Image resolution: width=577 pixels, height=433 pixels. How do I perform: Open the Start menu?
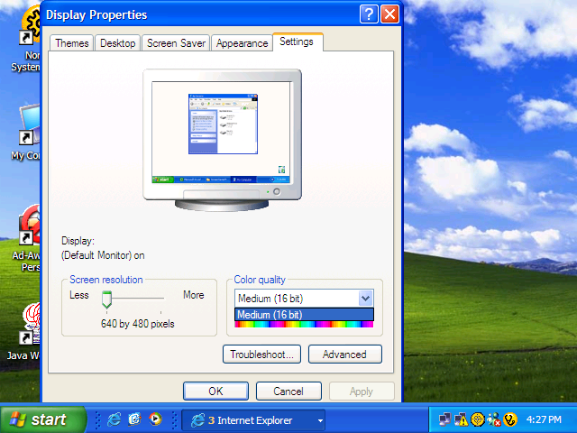coord(42,419)
